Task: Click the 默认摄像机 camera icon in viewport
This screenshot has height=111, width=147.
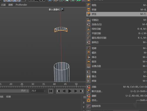Action: pos(62,10)
